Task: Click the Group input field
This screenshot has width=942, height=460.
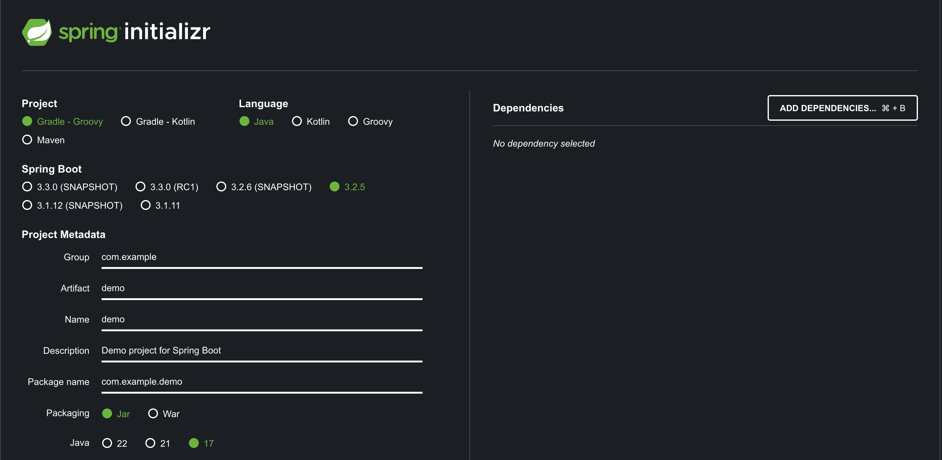Action: (x=261, y=257)
